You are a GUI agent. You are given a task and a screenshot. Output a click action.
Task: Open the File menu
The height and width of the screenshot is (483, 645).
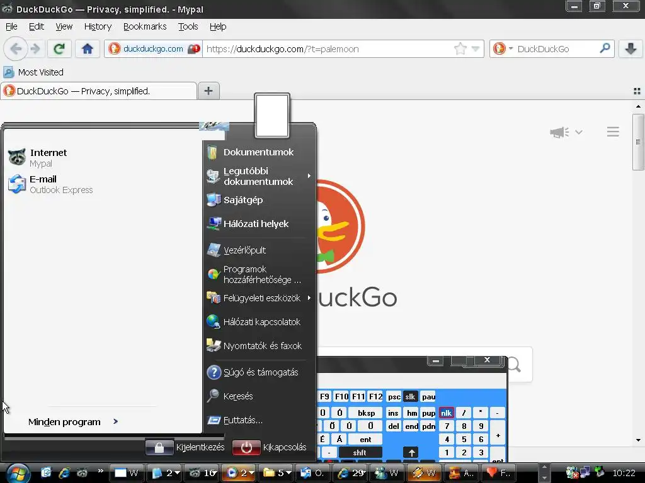(11, 26)
